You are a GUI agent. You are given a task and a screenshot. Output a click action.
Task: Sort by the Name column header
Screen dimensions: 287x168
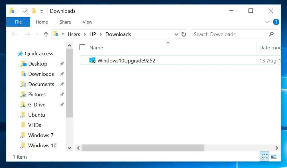(x=96, y=48)
